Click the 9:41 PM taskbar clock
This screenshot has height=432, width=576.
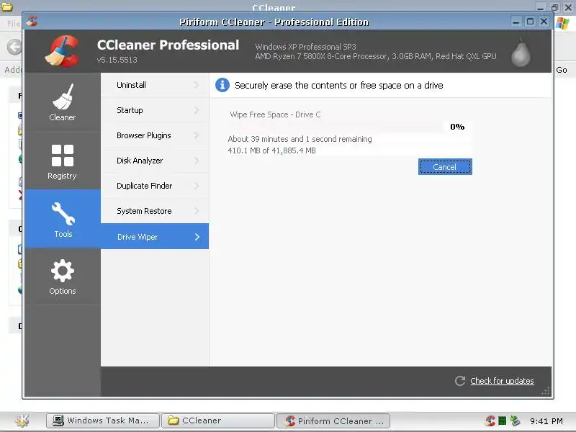pyautogui.click(x=546, y=421)
